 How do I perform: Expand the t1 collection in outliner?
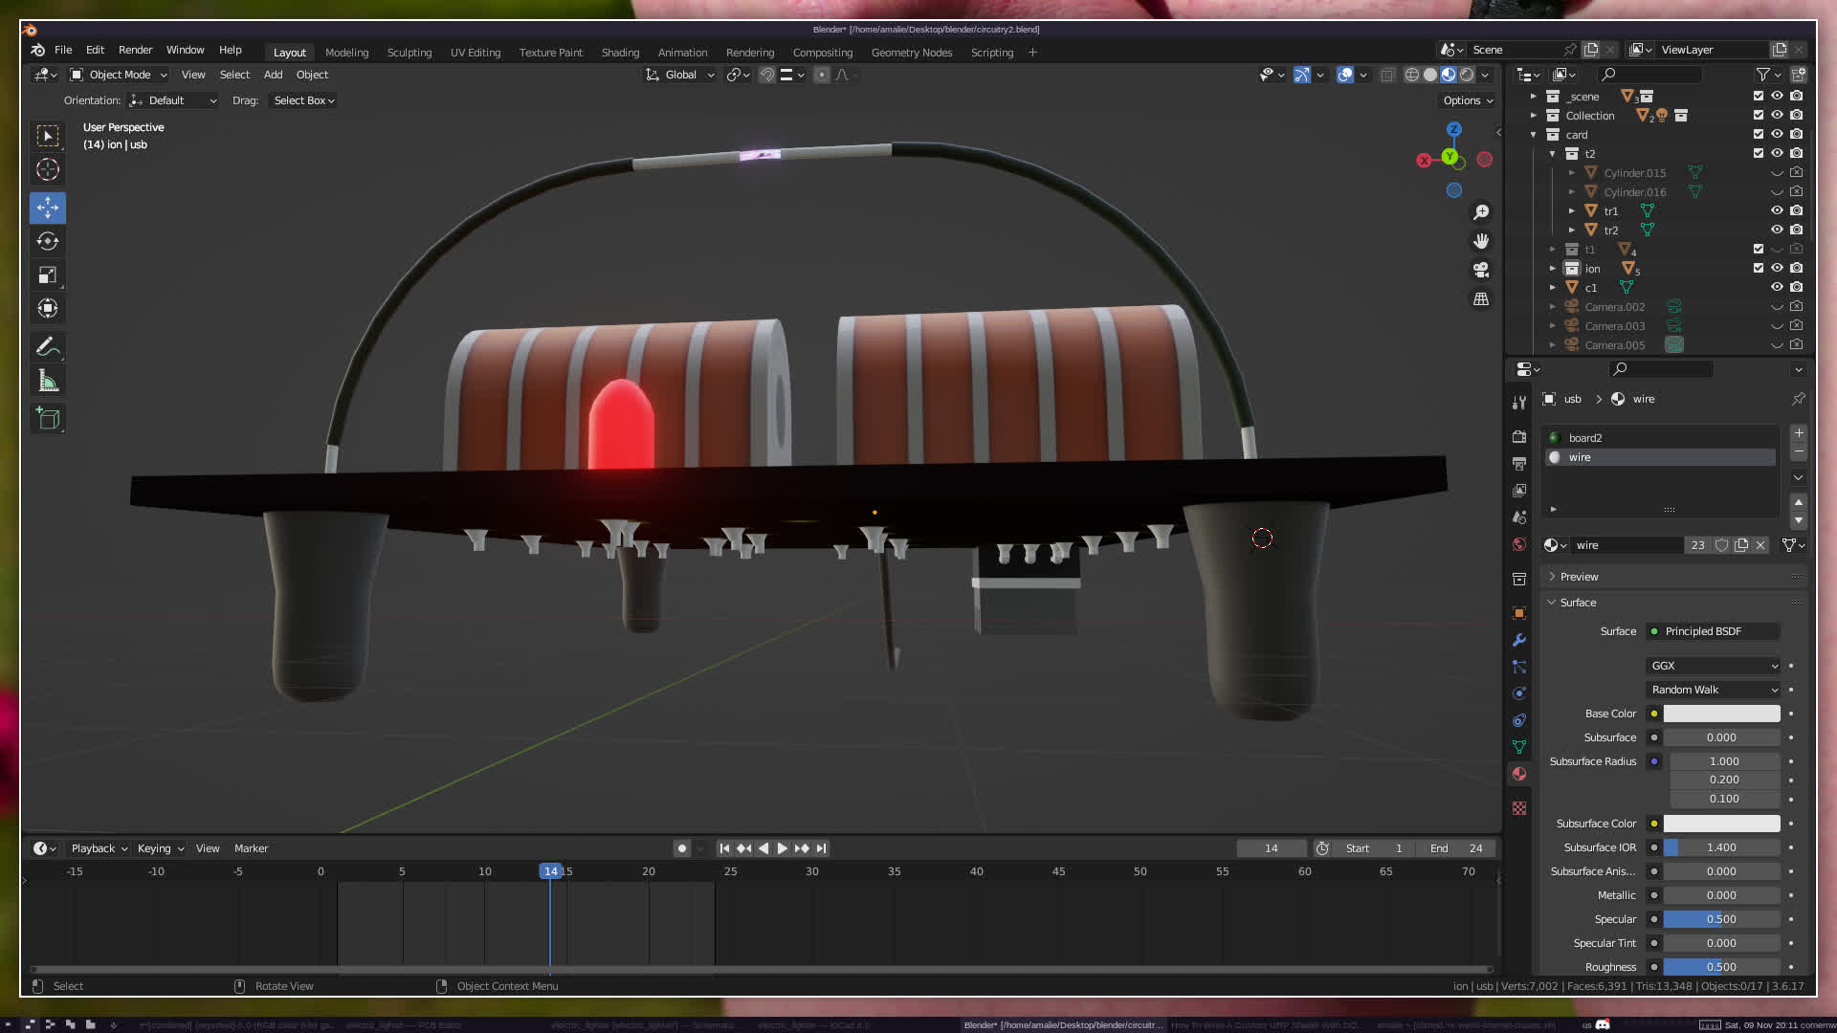point(1552,250)
